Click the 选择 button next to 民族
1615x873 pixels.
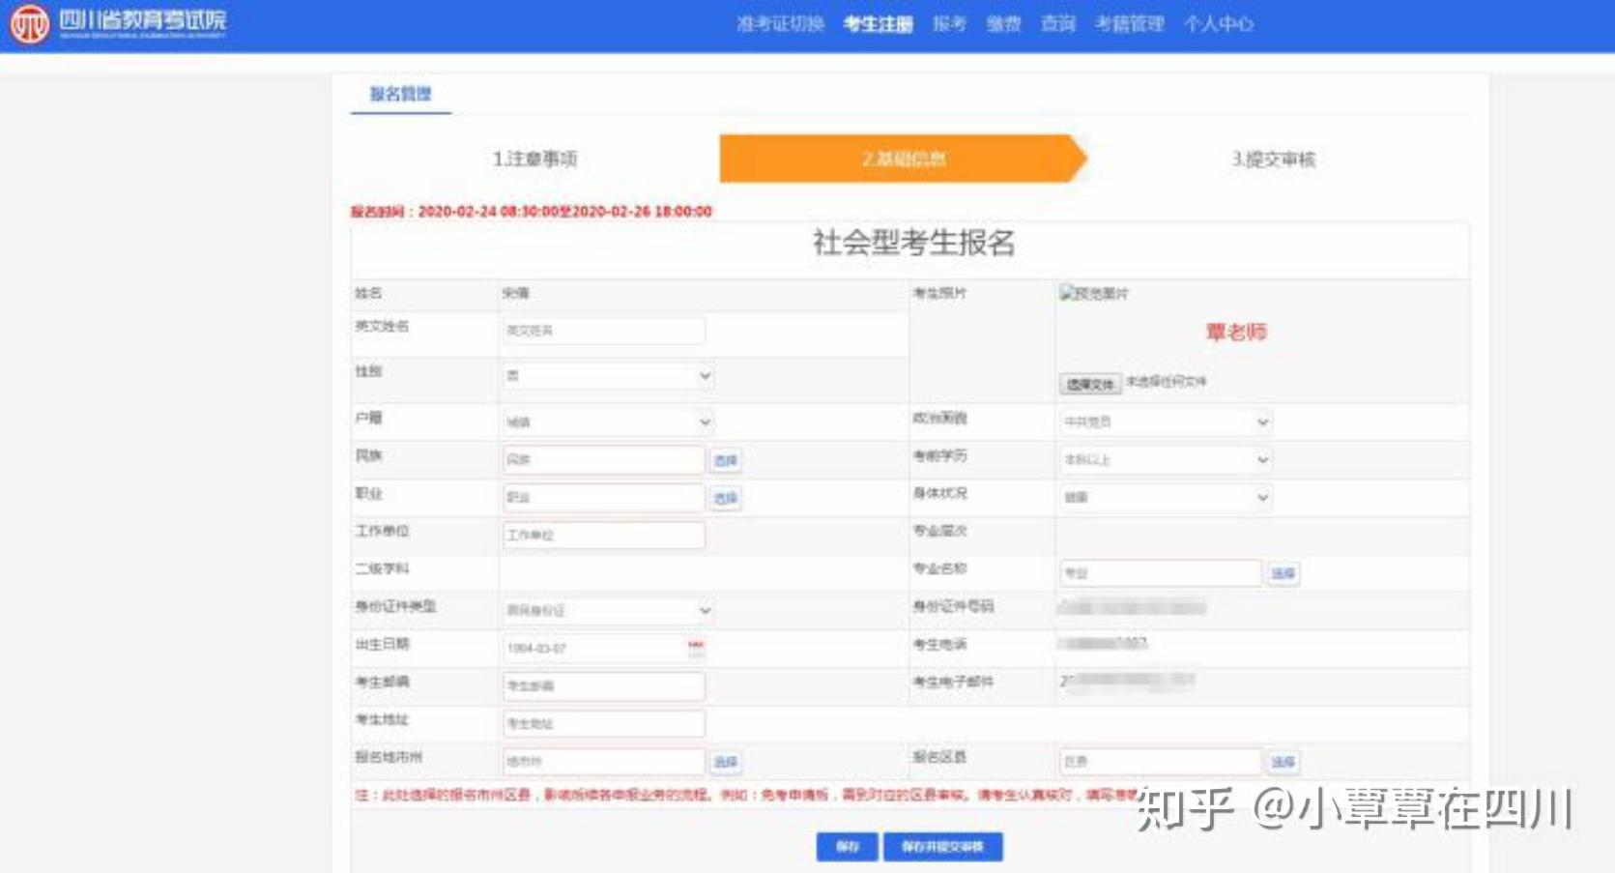(726, 460)
